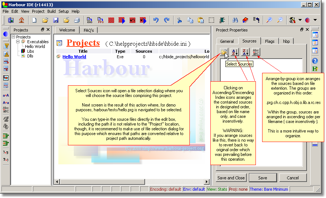The image size is (326, 198).
Task: Click the Undo arrow in toolbar
Action: [x=156, y=20]
